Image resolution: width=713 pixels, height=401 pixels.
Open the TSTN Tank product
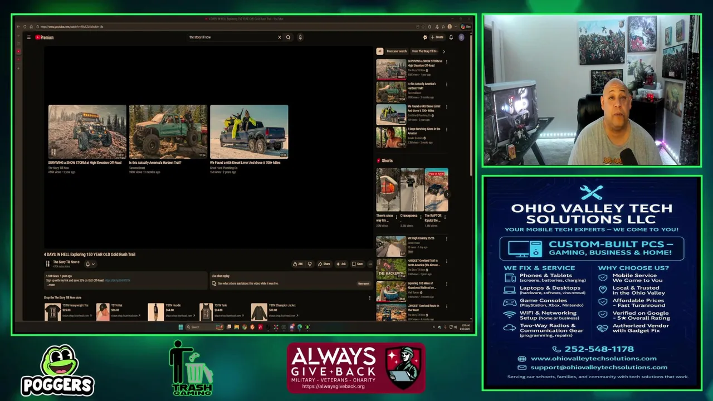click(222, 311)
